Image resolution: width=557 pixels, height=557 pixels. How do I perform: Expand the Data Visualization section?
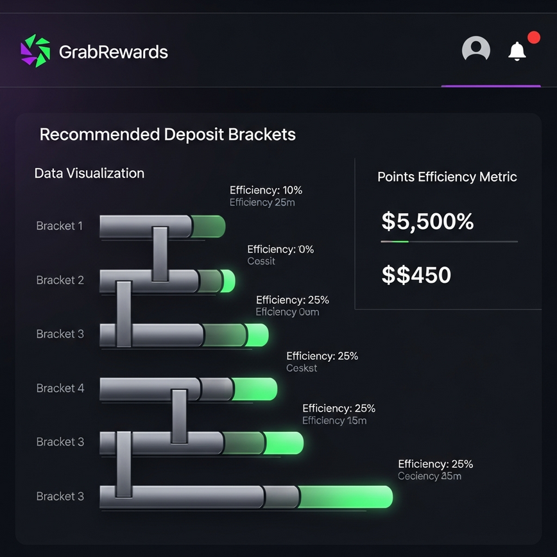point(89,173)
